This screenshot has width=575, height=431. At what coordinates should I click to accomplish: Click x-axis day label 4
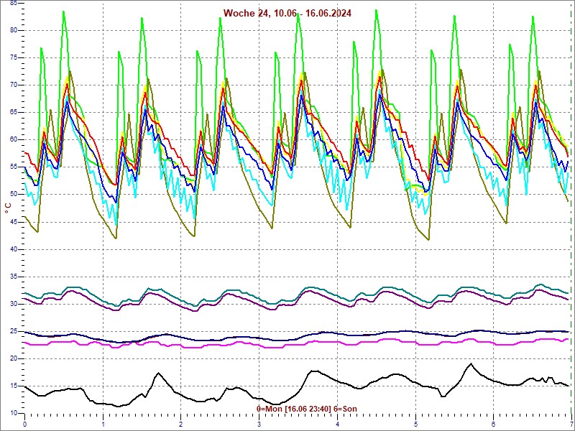(x=337, y=425)
